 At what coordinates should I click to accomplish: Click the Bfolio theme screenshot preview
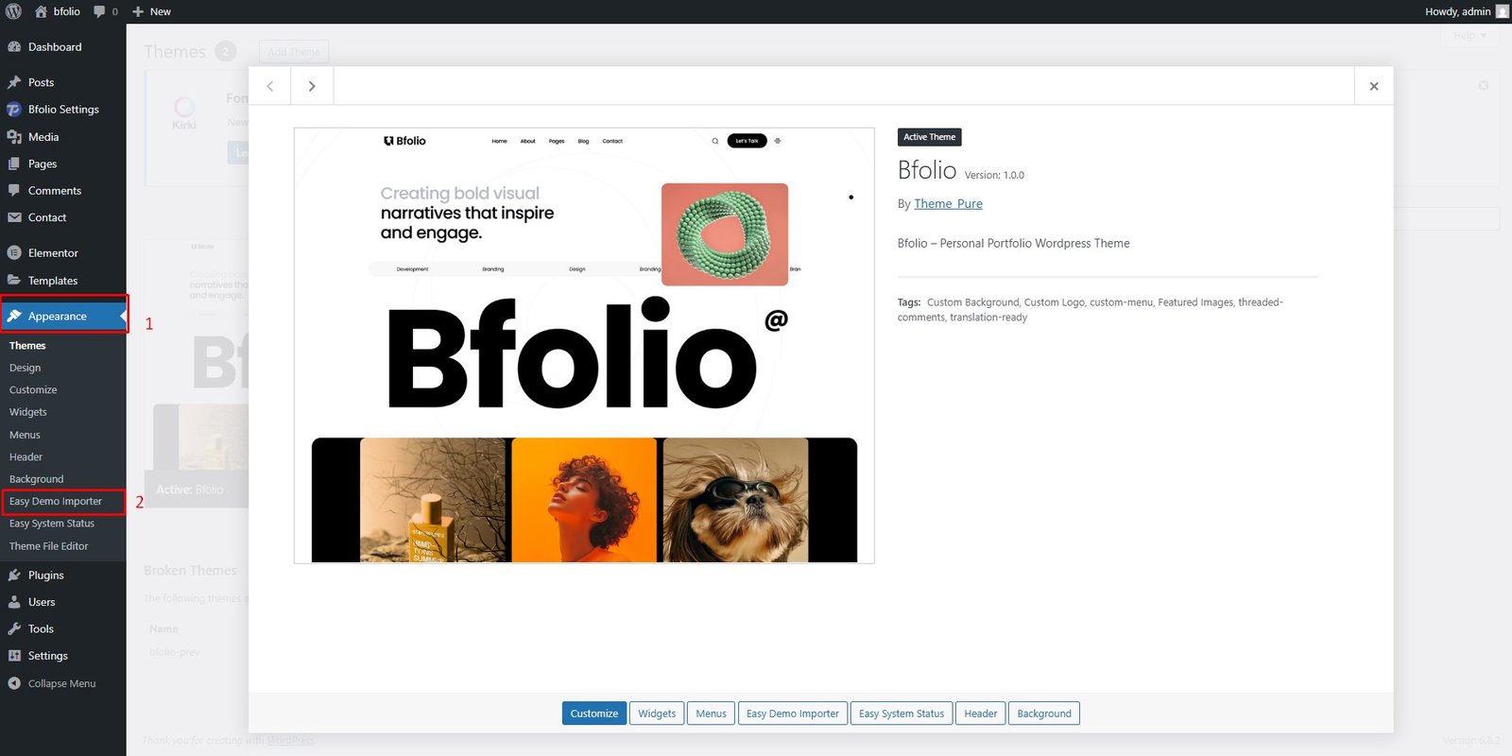[x=584, y=346]
